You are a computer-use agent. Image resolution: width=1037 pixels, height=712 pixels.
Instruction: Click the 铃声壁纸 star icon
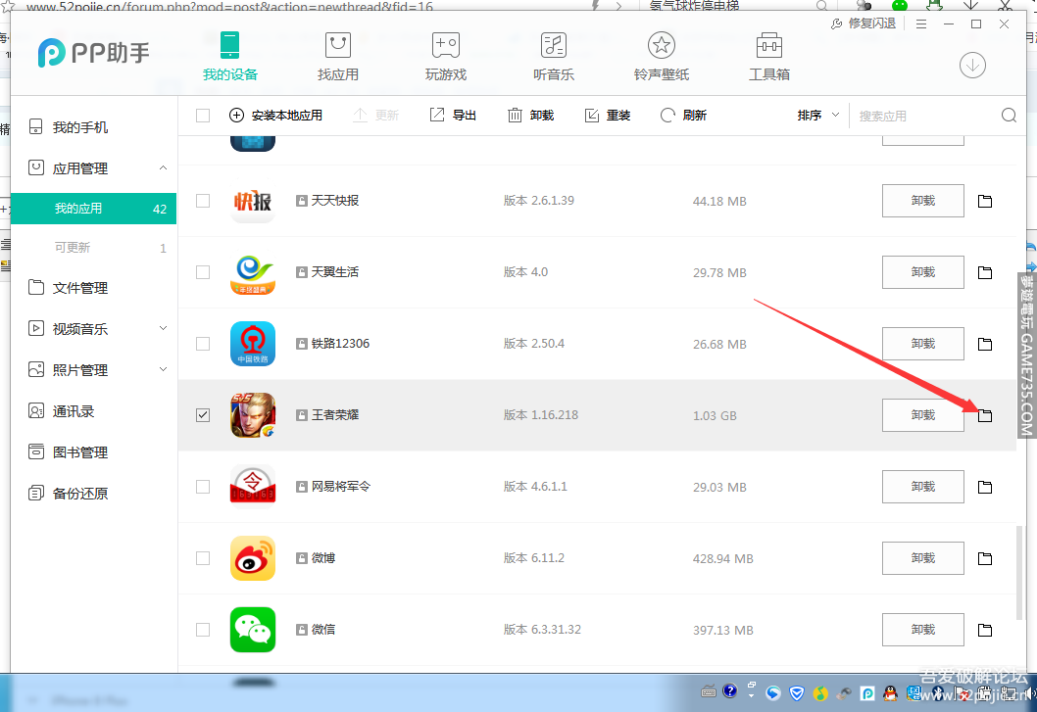click(x=662, y=45)
